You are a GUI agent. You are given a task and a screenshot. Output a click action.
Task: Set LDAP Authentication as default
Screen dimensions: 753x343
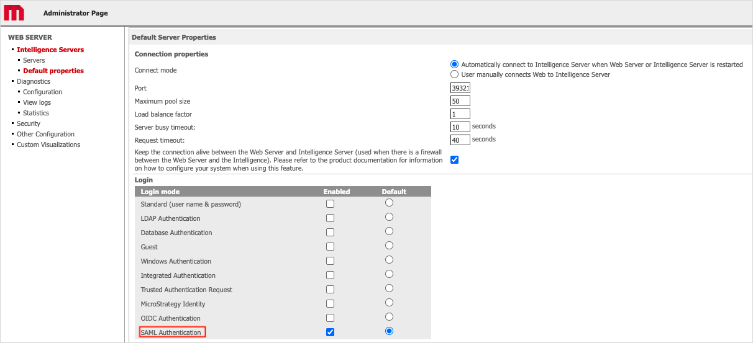(389, 217)
